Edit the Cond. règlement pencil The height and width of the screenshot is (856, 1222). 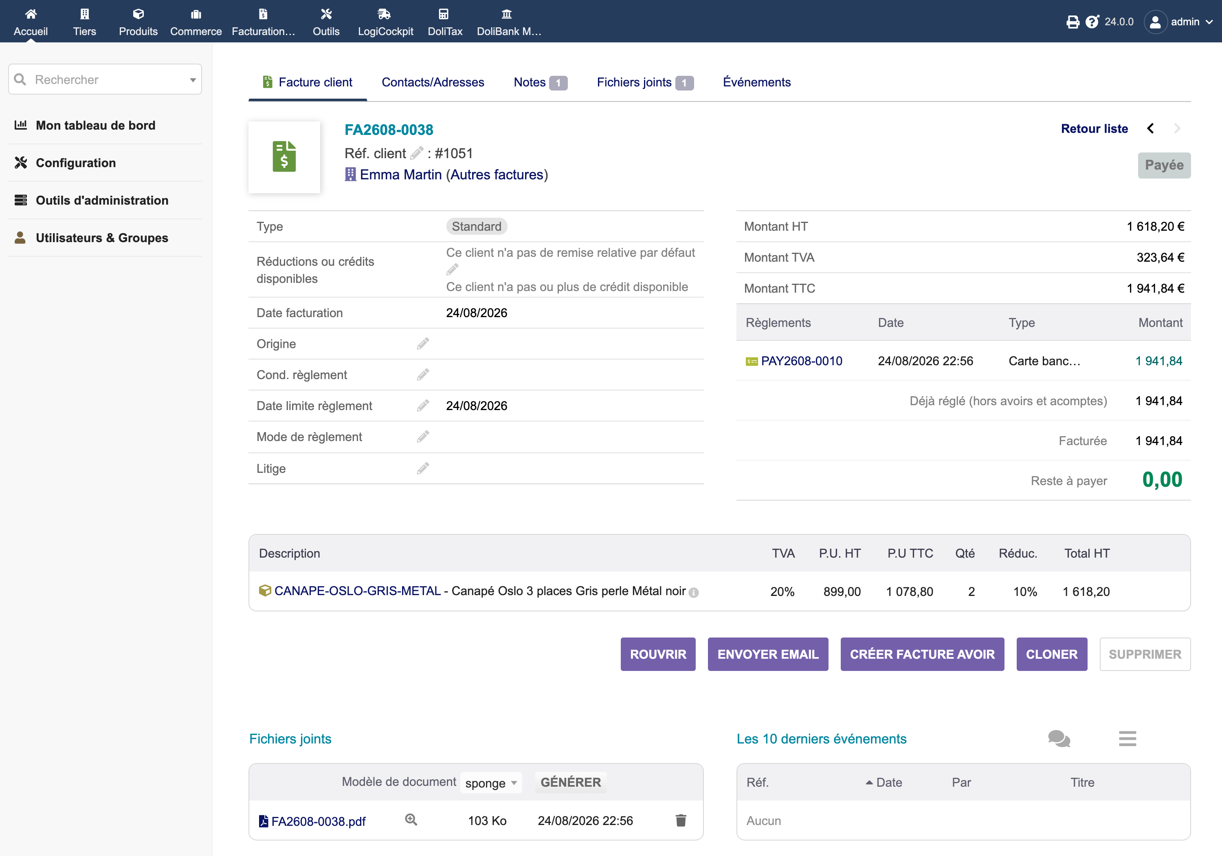click(x=423, y=375)
